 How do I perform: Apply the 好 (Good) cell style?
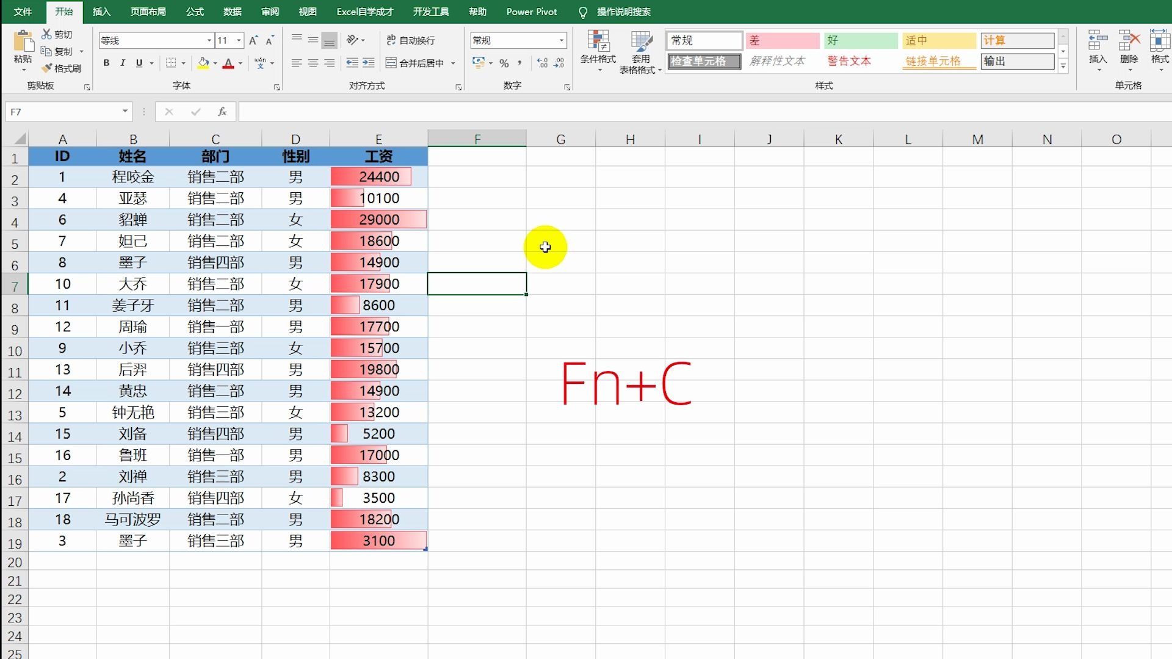click(861, 40)
